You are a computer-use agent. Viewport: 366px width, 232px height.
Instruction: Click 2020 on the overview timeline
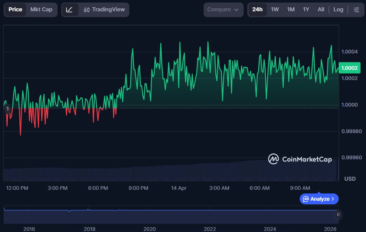coord(150,229)
